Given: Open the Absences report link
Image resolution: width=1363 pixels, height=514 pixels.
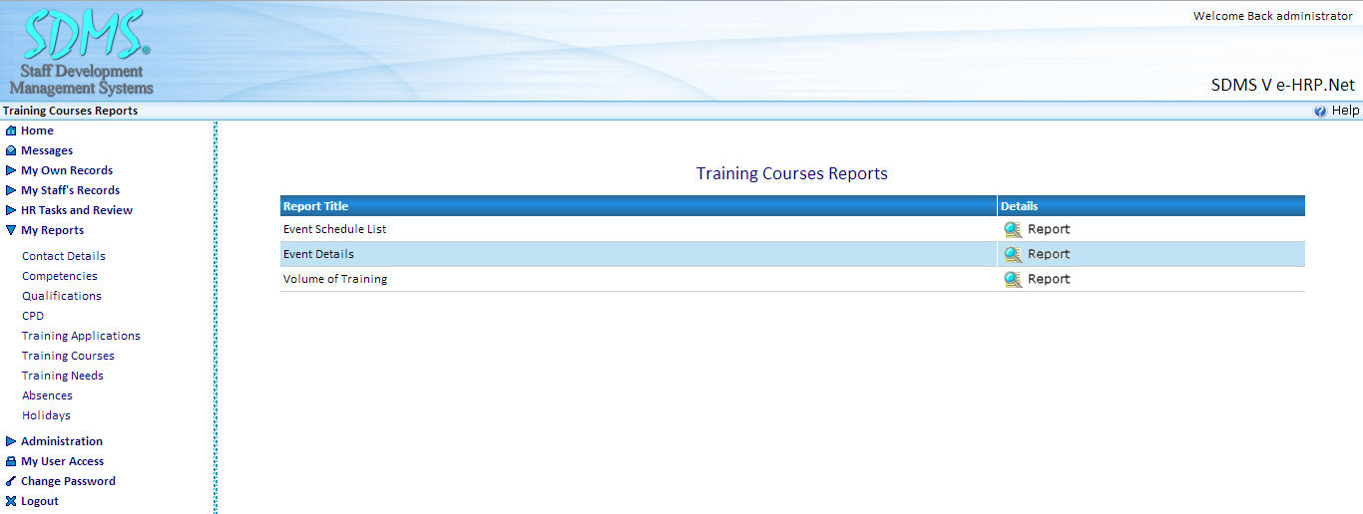Looking at the screenshot, I should tap(47, 395).
